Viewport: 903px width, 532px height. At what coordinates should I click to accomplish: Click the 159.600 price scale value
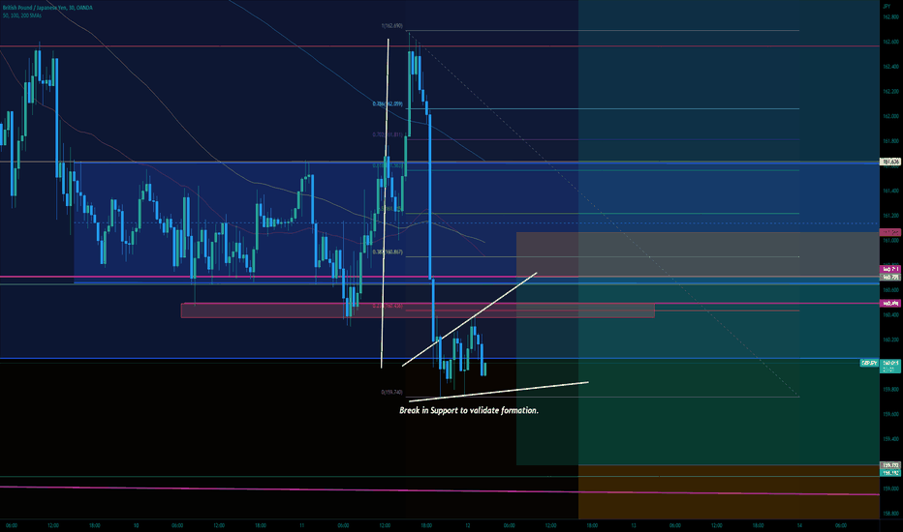coord(890,414)
